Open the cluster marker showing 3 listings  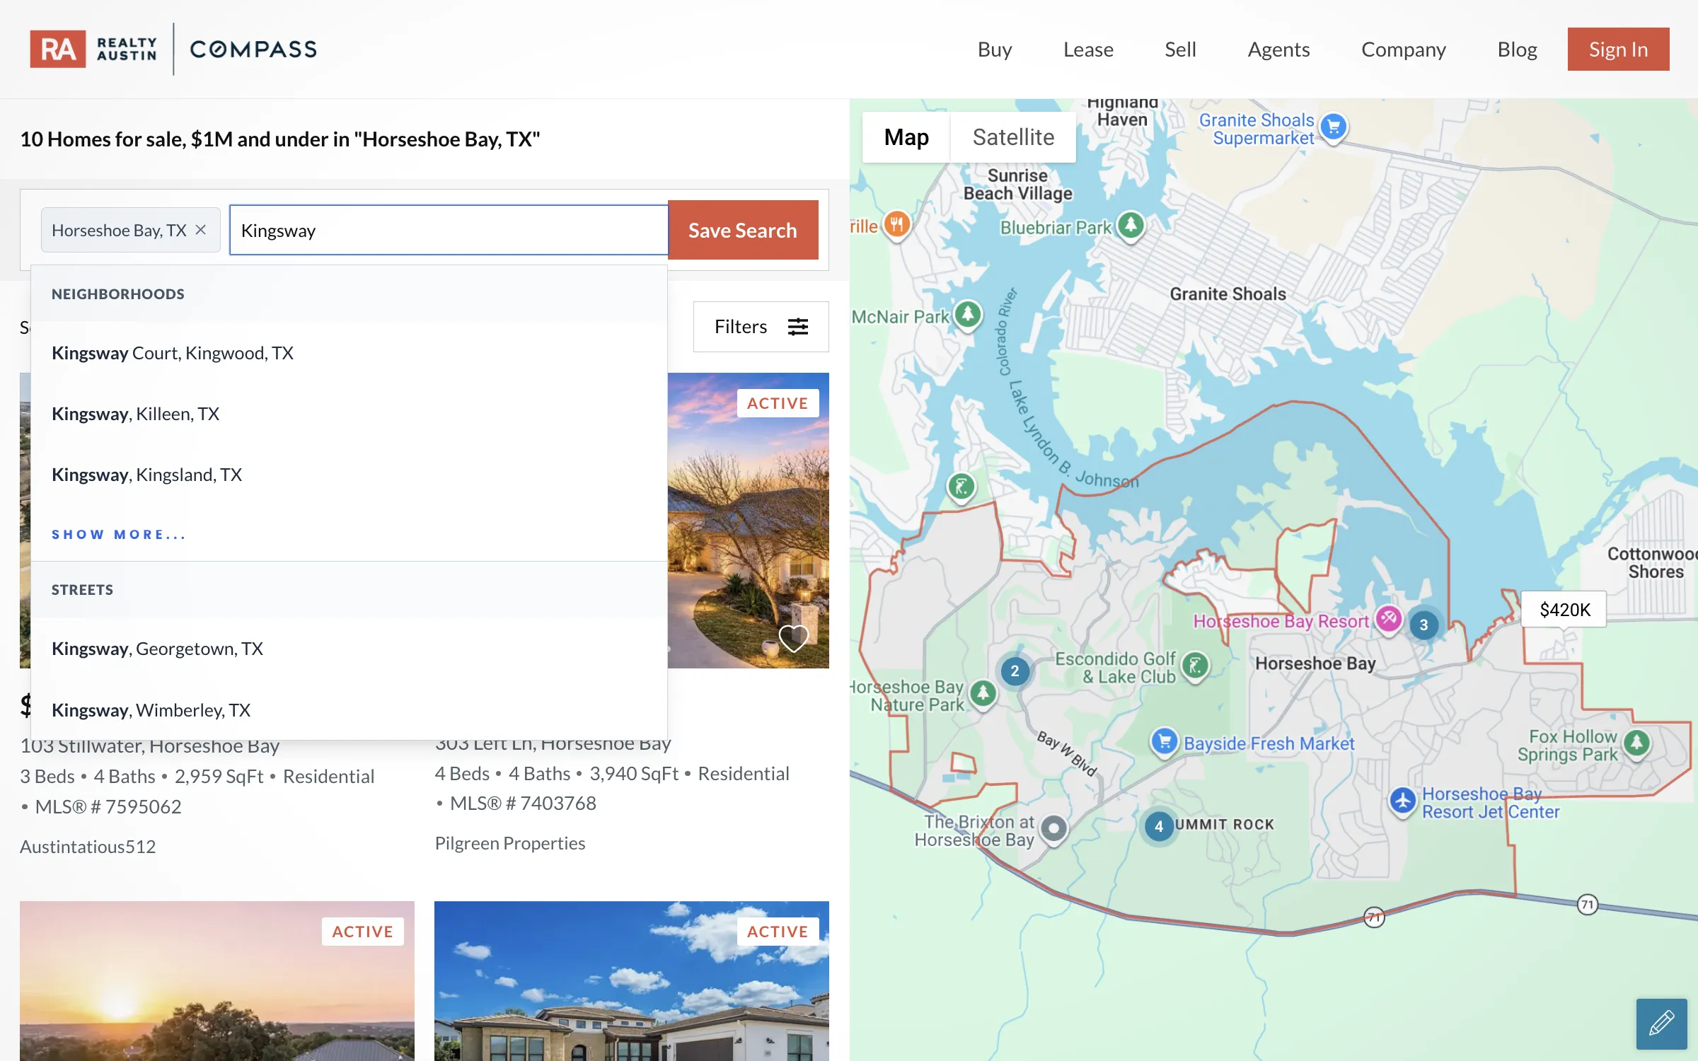tap(1423, 625)
